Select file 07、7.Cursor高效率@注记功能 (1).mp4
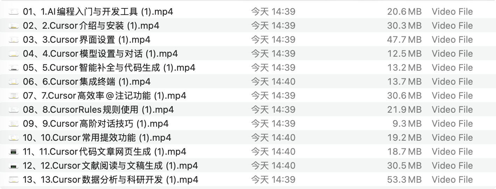This screenshot has height=189, width=496. click(x=104, y=96)
